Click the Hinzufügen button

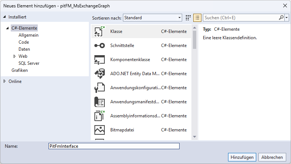coord(242,157)
